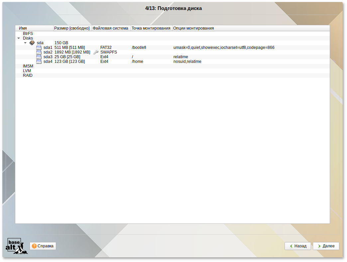This screenshot has width=347, height=262.
Task: Select the LVM tree entry
Action: [x=27, y=71]
